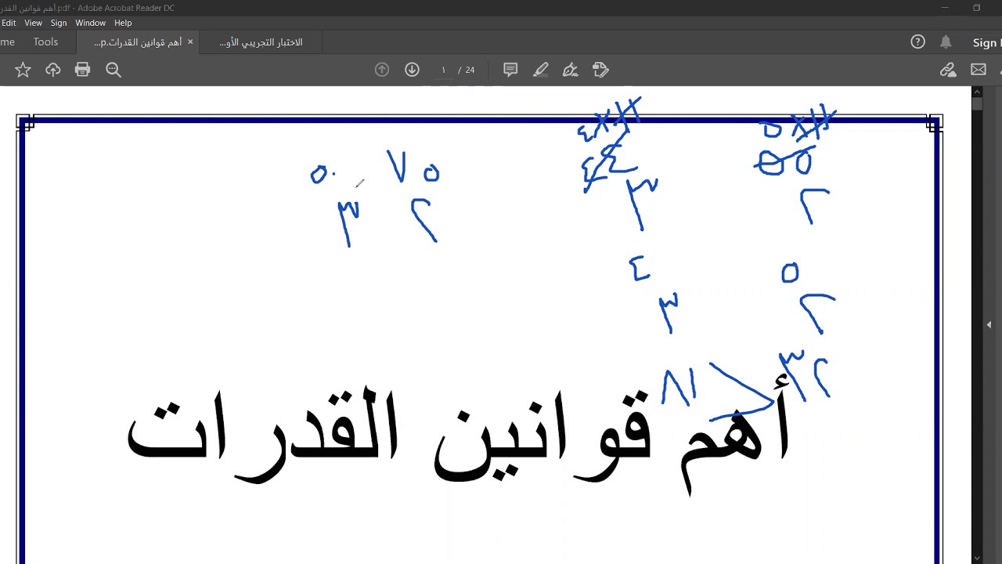Go to next page arrow
Screen dimensions: 1002x564
pyautogui.click(x=412, y=70)
